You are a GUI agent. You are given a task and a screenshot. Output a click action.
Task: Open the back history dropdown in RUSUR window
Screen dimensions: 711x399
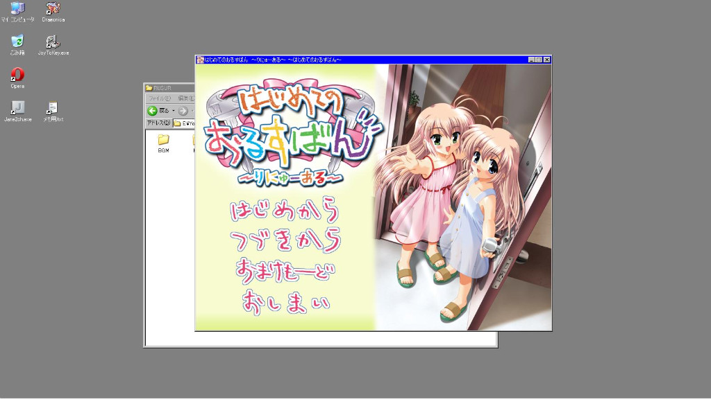(173, 111)
